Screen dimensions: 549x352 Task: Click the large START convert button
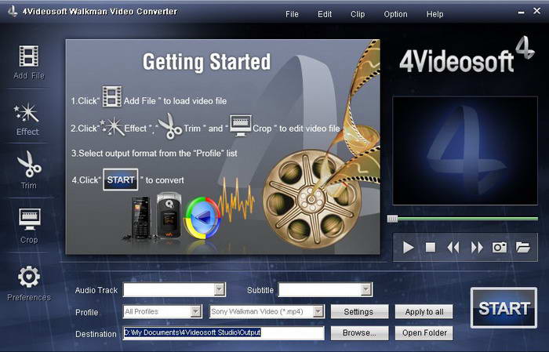coord(504,308)
